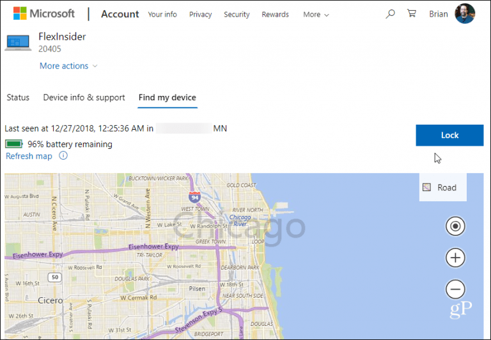The image size is (491, 340).
Task: Click the Lock button
Action: point(449,135)
